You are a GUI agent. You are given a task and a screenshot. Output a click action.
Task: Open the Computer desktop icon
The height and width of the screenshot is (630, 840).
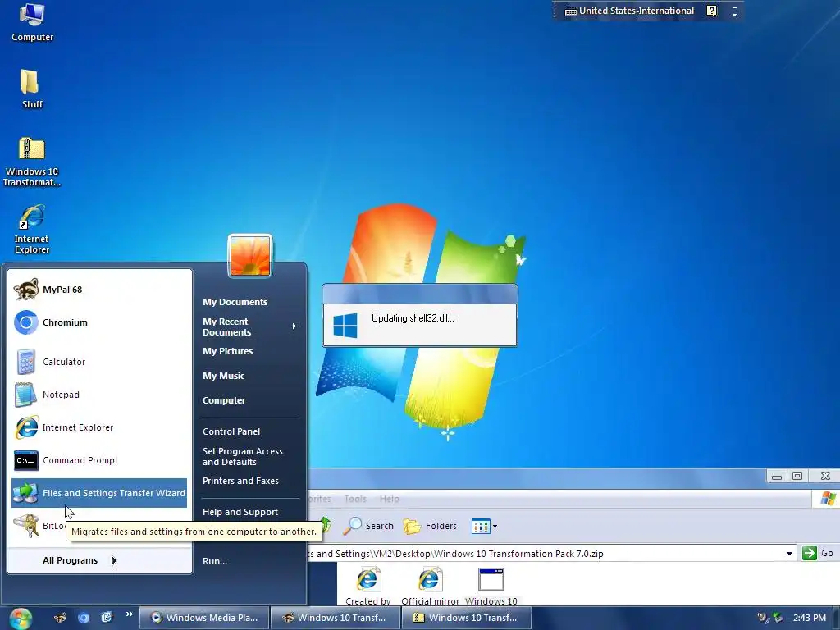coord(32,22)
